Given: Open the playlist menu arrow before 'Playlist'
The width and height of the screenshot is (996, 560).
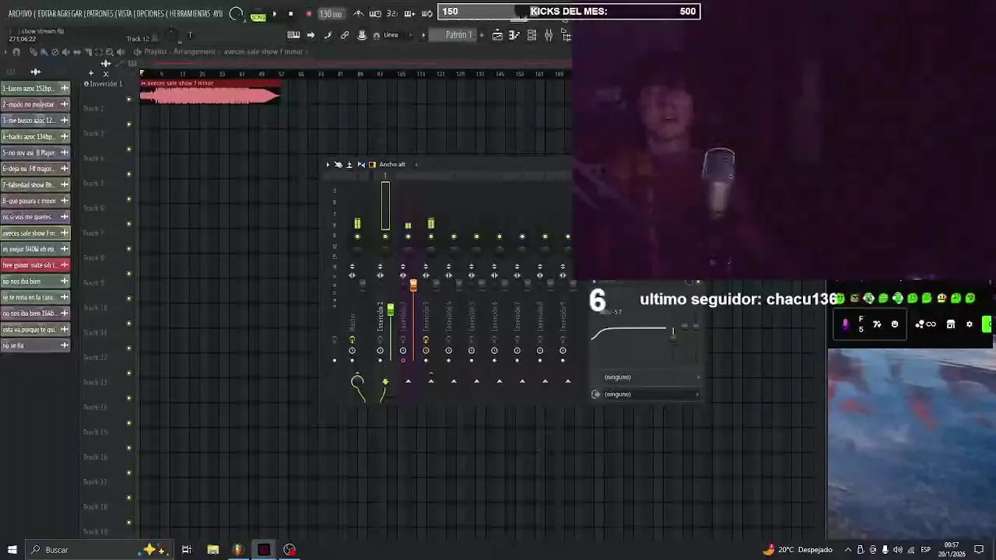Looking at the screenshot, I should pos(137,52).
